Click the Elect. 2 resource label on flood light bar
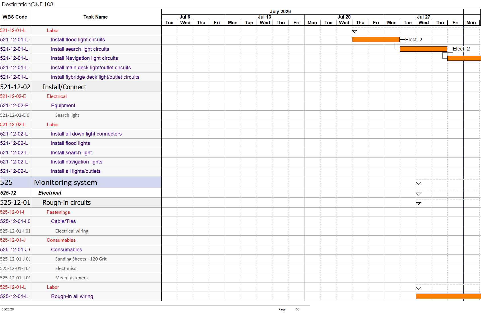This screenshot has width=481, height=313. click(x=414, y=40)
